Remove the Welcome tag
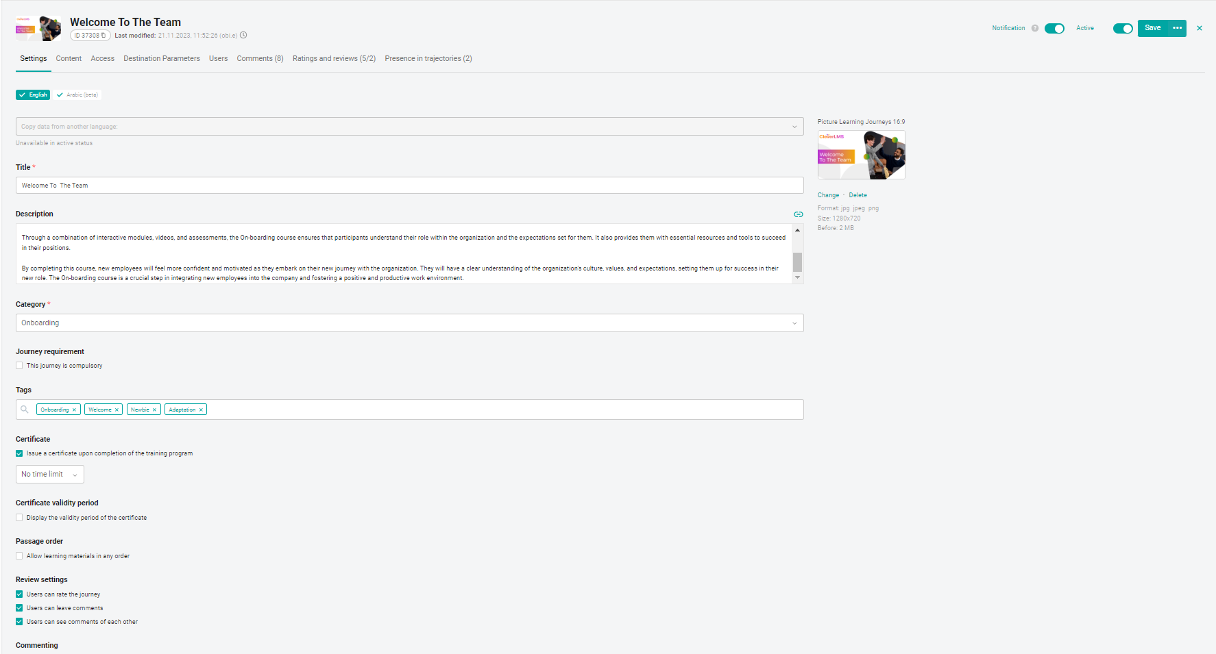The height and width of the screenshot is (654, 1216). pyautogui.click(x=117, y=410)
